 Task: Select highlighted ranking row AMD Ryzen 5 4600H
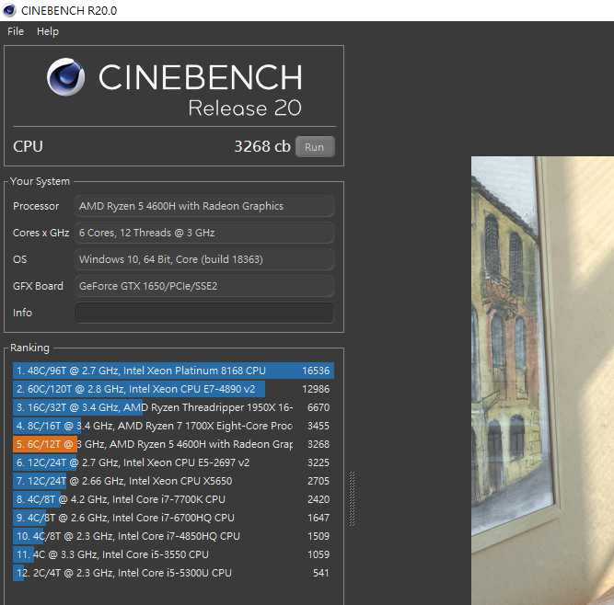pos(173,444)
